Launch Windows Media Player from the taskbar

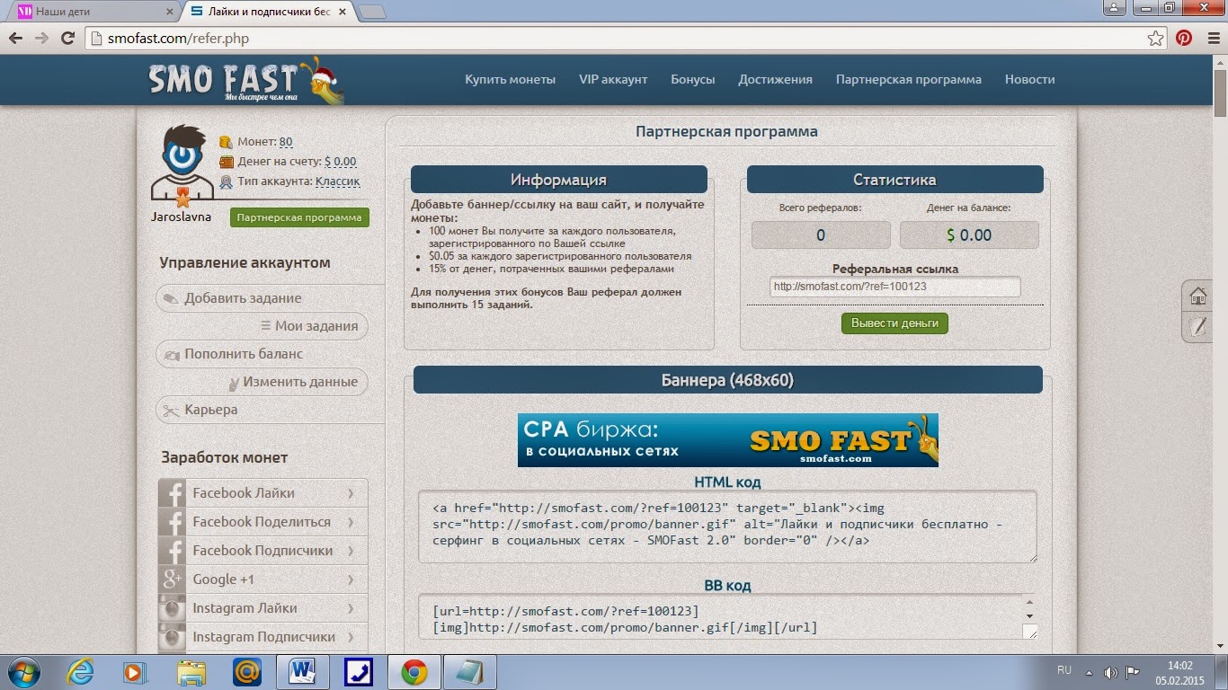pyautogui.click(x=134, y=671)
